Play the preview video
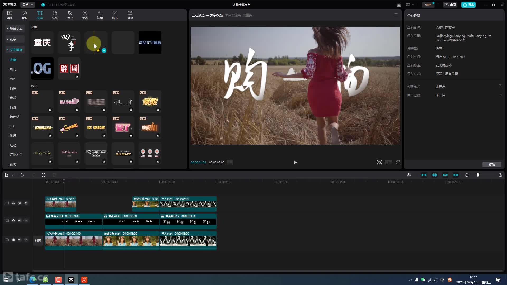Image resolution: width=507 pixels, height=285 pixels. click(x=295, y=162)
